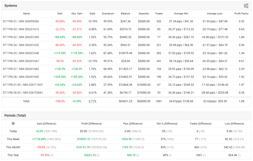The height and width of the screenshot is (161, 253).
Task: Open ST7 PIN 07 / Mt4-206201682 system
Action: pos(21,69)
